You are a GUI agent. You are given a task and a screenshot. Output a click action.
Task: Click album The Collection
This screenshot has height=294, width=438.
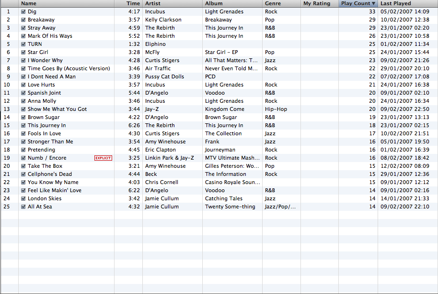223,133
